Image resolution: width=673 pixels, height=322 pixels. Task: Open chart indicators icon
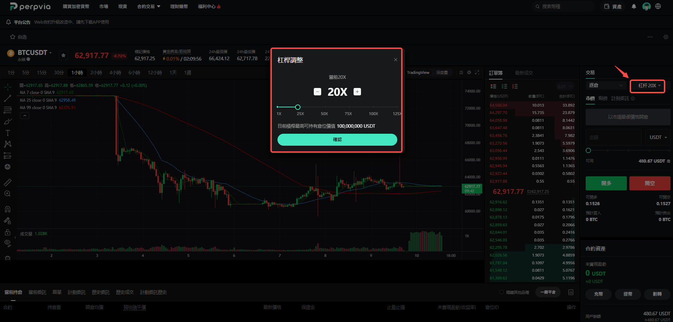pos(461,72)
